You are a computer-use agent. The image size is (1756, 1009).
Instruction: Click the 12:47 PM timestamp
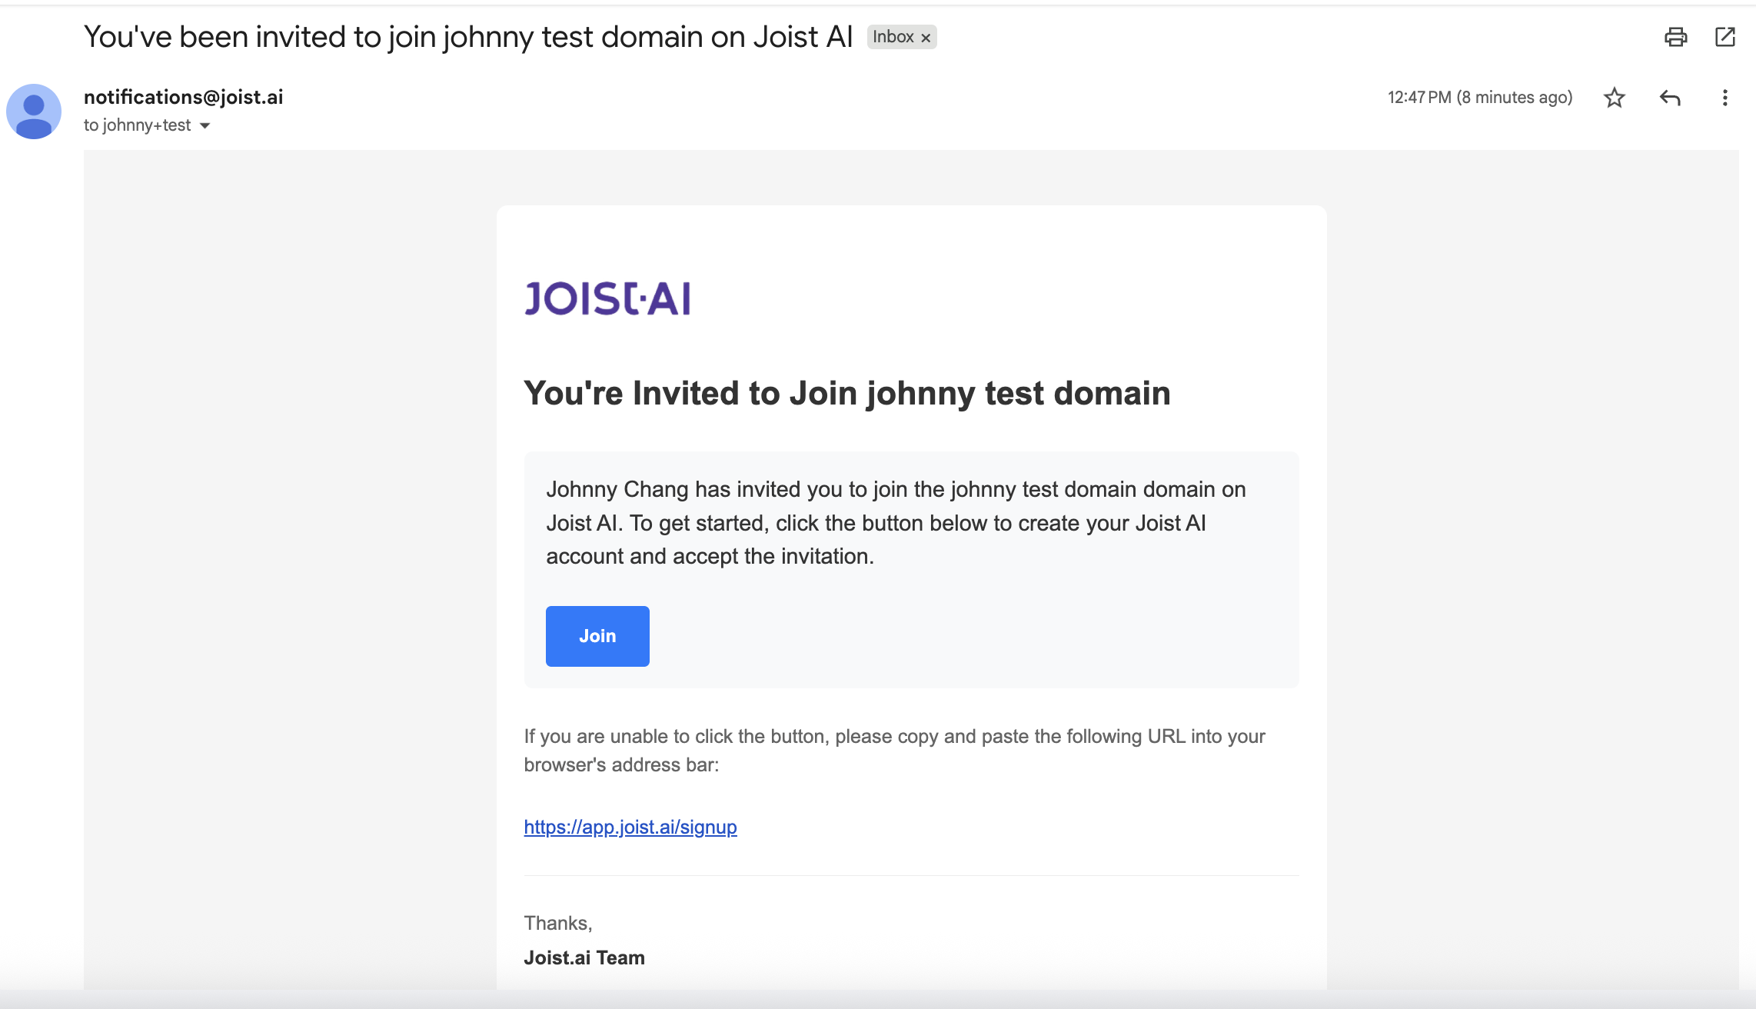1479,98
